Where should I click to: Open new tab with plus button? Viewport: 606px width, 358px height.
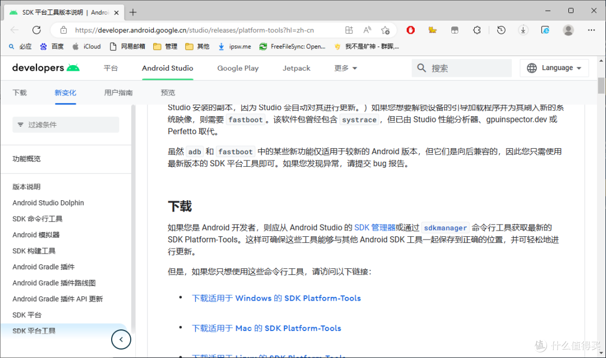pyautogui.click(x=133, y=12)
